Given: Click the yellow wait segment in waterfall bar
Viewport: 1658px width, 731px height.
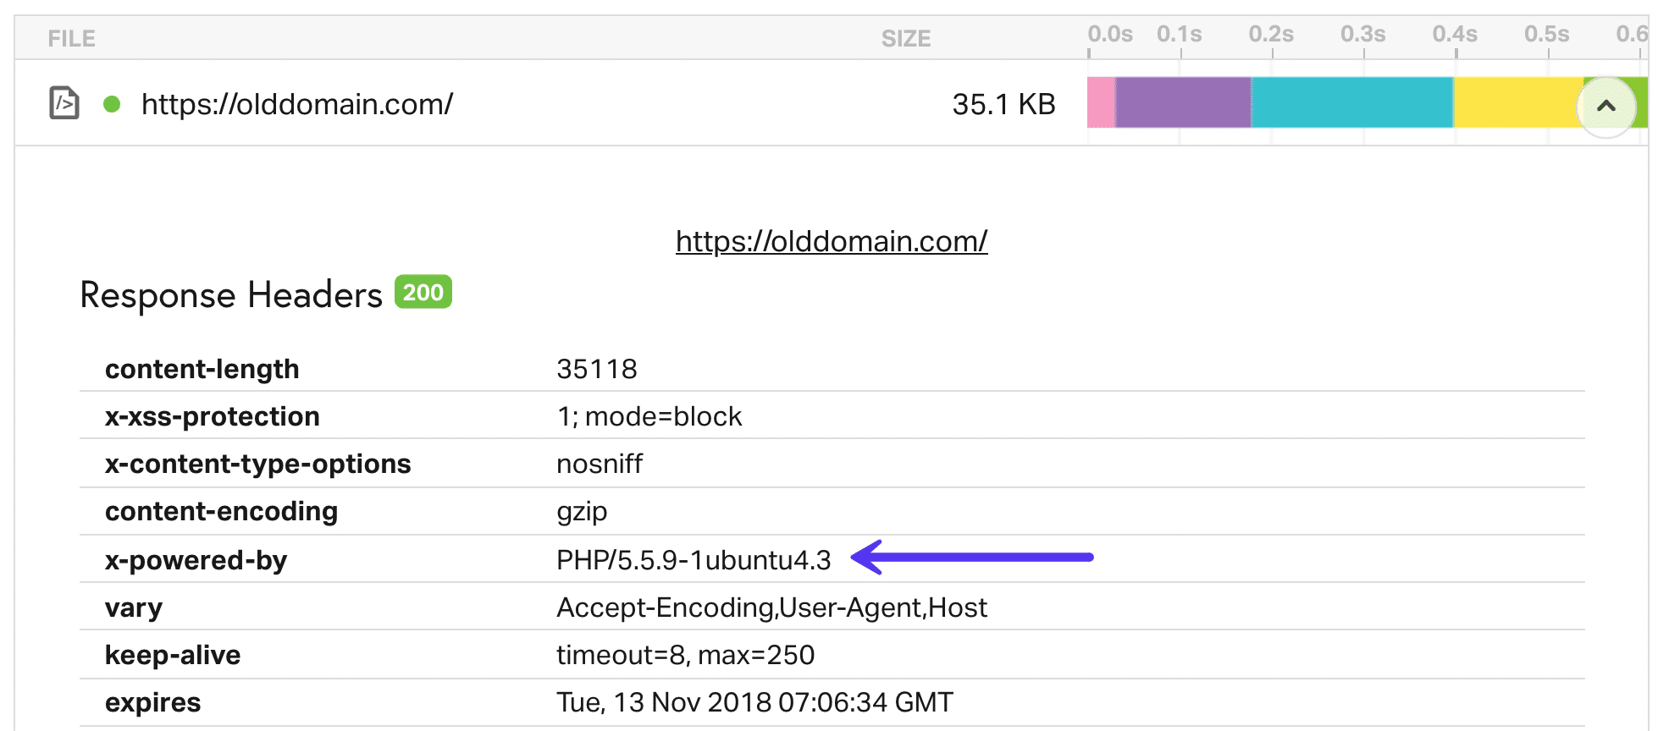Looking at the screenshot, I should pos(1516,104).
